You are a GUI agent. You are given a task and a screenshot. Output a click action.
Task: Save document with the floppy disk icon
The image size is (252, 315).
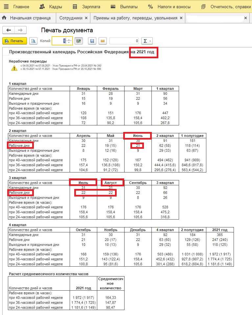(92, 41)
